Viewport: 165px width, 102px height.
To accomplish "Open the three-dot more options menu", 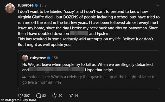I will [157, 5].
